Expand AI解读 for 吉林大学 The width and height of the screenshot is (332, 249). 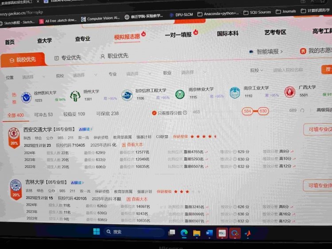tap(77, 183)
